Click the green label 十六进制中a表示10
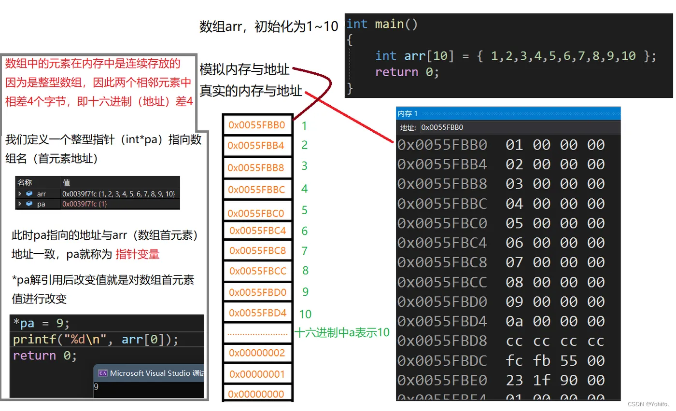Image resolution: width=676 pixels, height=411 pixels. pyautogui.click(x=342, y=332)
